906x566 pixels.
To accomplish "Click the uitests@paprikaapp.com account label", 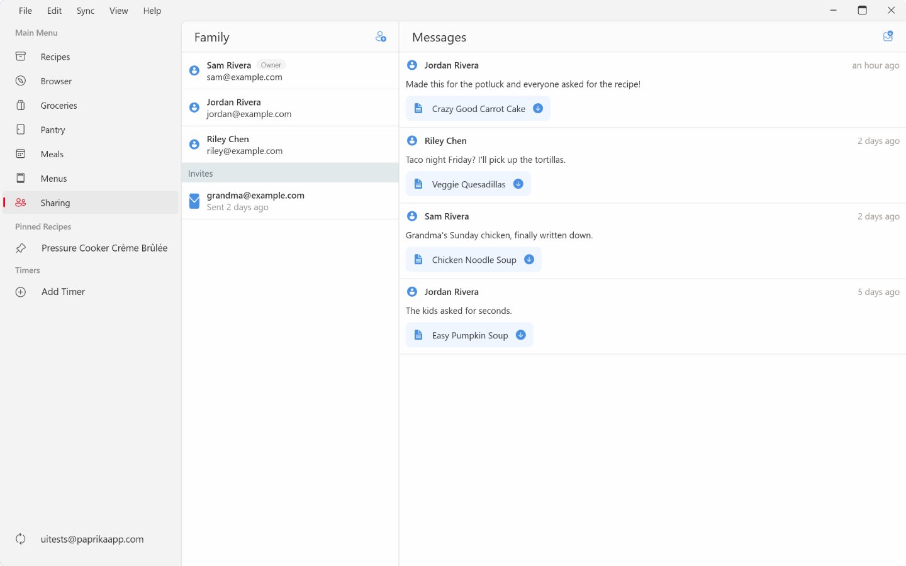I will point(92,539).
